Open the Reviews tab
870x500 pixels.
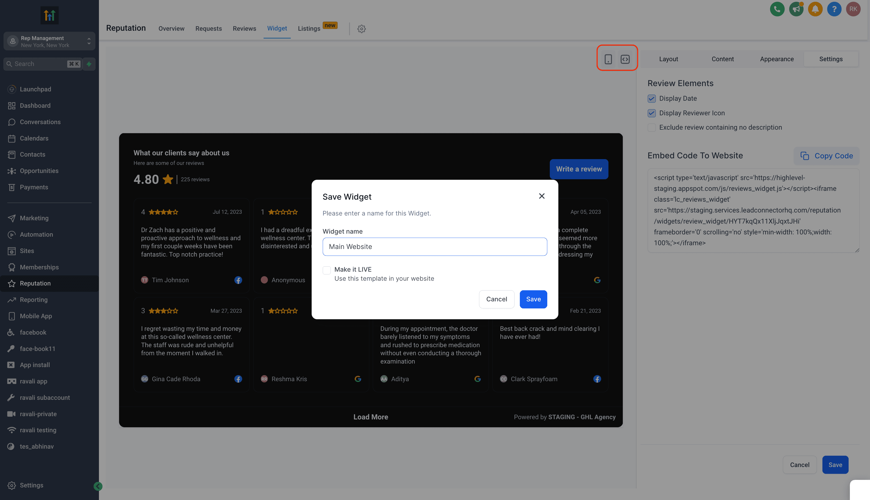tap(244, 28)
